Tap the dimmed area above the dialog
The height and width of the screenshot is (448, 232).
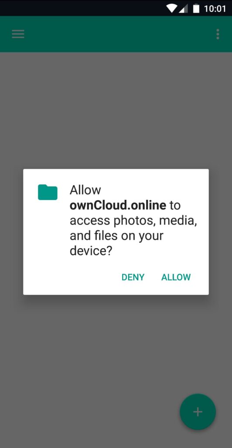[x=116, y=110]
